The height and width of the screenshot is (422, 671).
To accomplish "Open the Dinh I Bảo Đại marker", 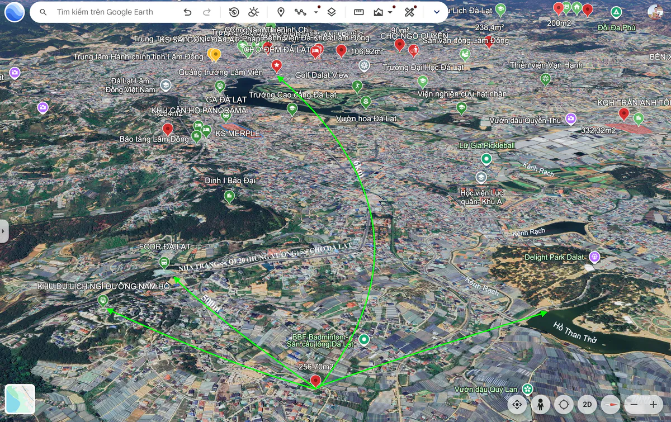I will click(229, 196).
